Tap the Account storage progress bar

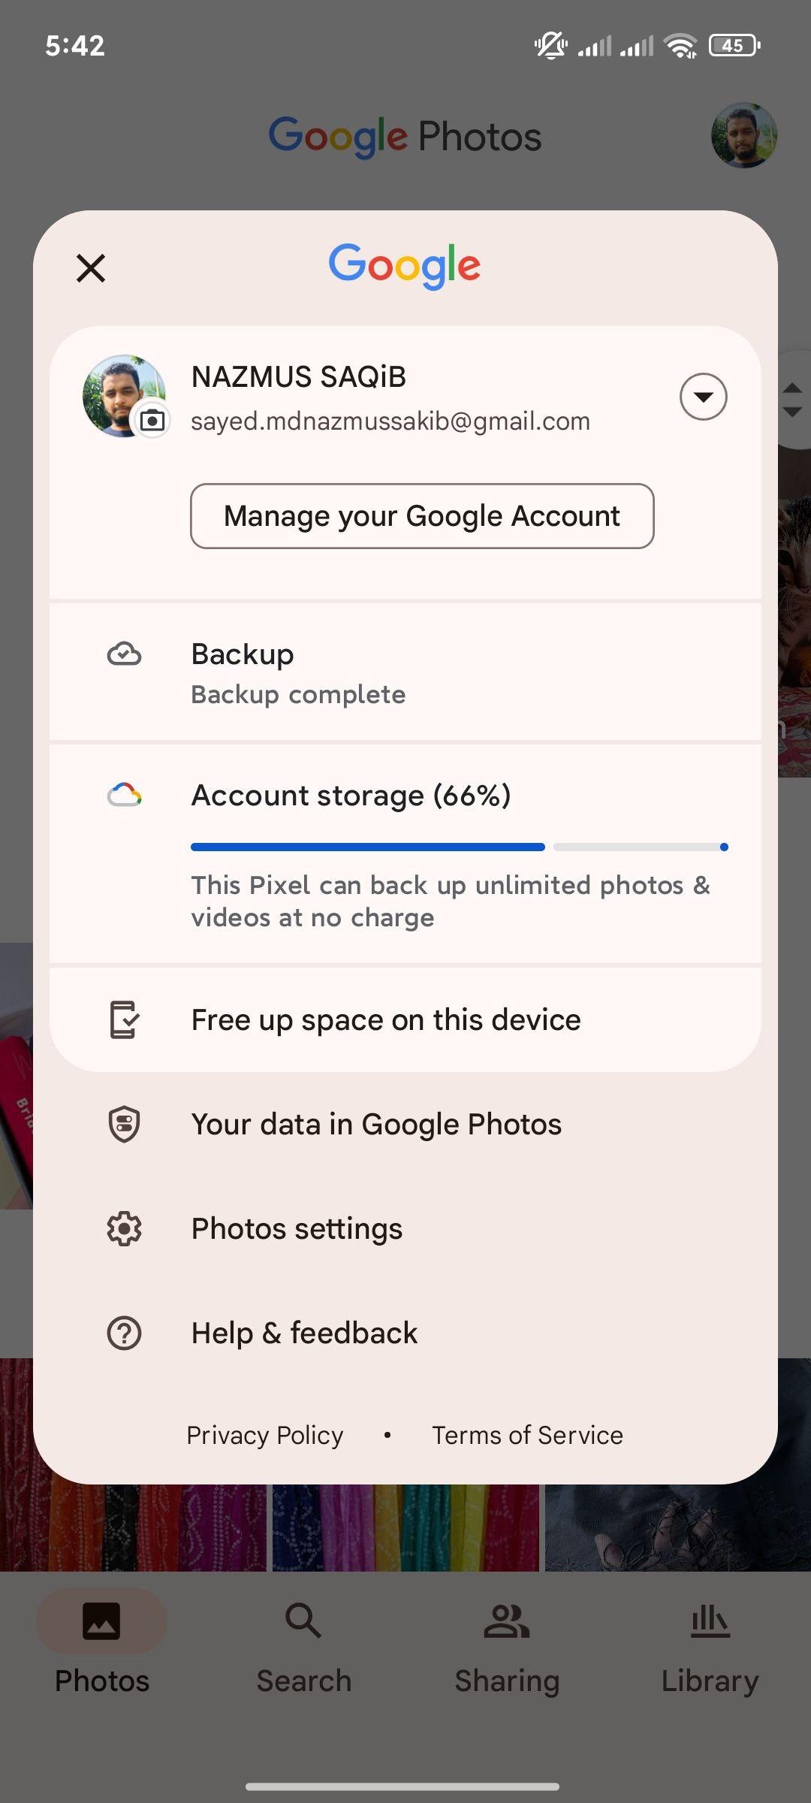[x=460, y=847]
